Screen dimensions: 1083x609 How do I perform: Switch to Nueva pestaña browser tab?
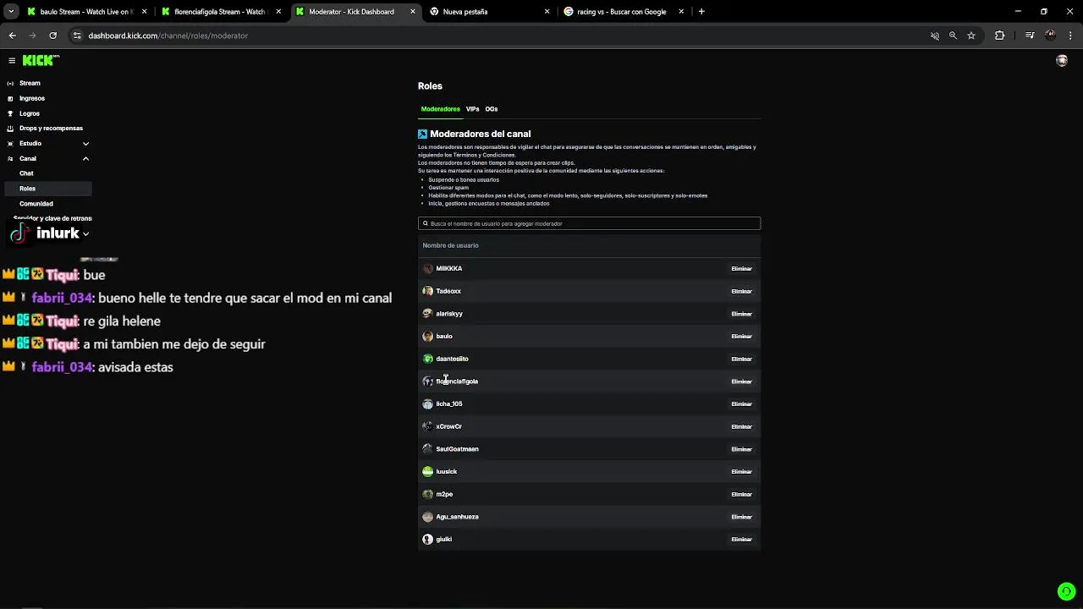click(490, 12)
